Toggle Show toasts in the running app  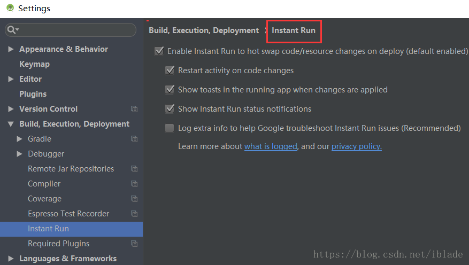[170, 90]
